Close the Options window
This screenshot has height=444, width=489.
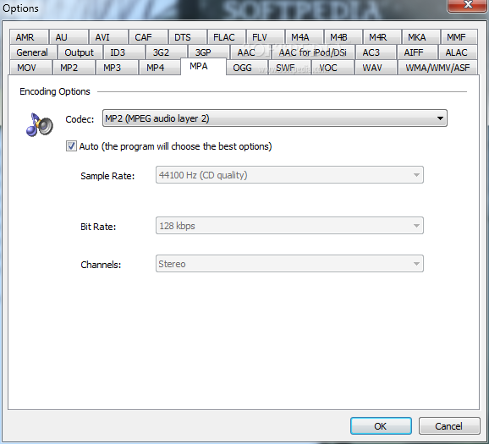coord(468,5)
